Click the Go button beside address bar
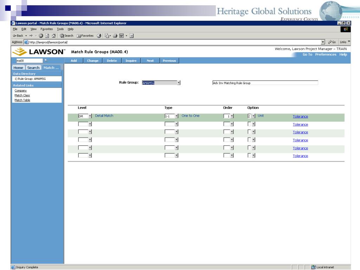This screenshot has height=270, width=360. click(332, 42)
